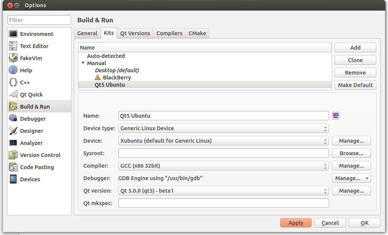Switch to the Qt Versions tab

click(135, 33)
